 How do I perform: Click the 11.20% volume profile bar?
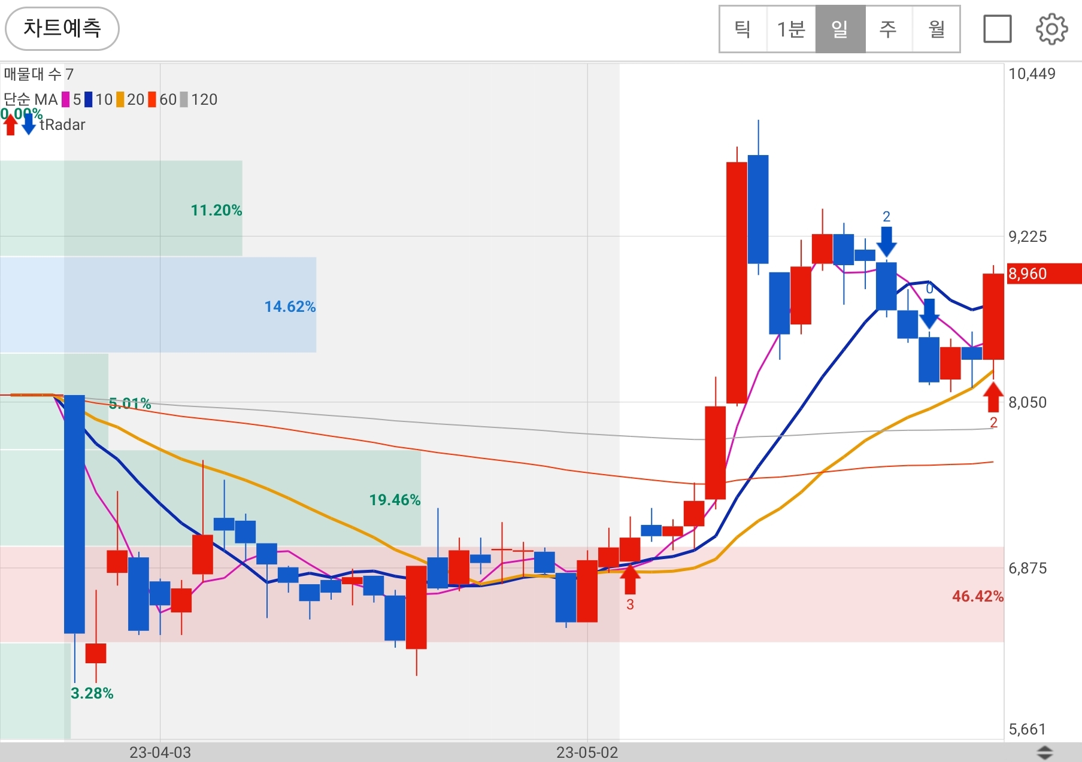coord(121,208)
